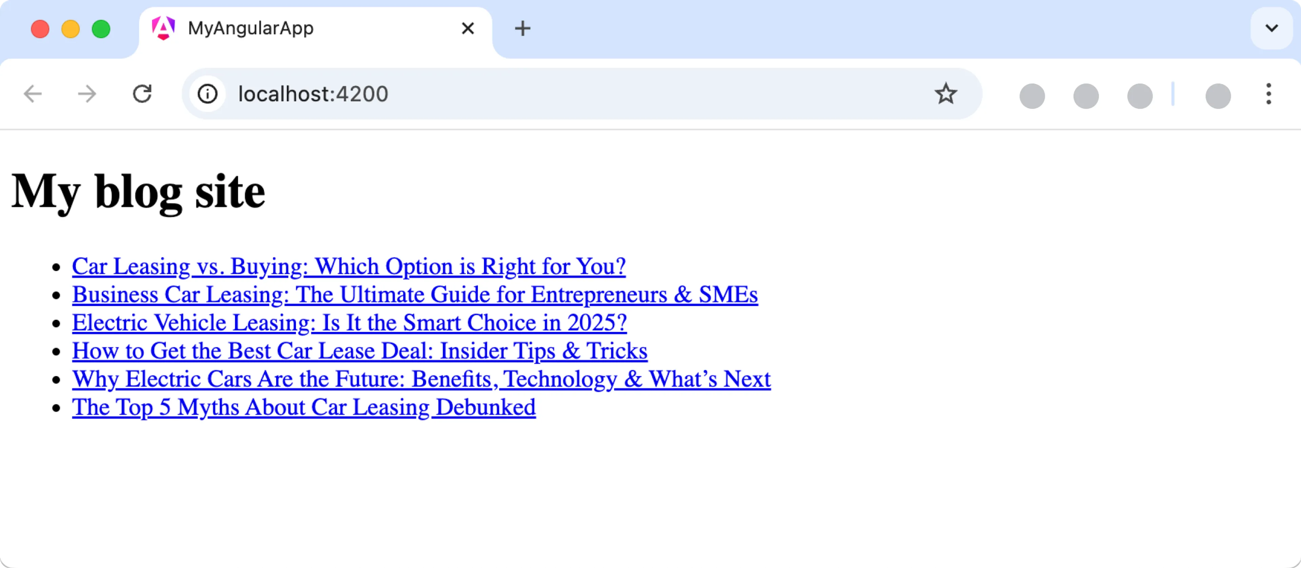Click the green window zoom button
Image resolution: width=1301 pixels, height=568 pixels.
101,29
